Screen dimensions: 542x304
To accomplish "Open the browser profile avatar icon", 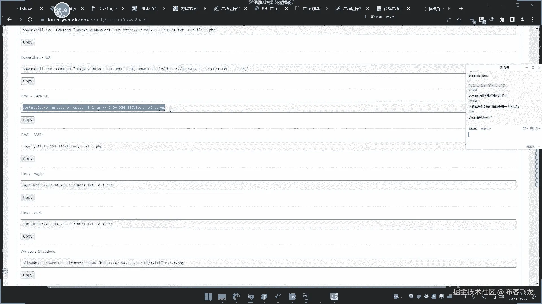I will (x=522, y=20).
